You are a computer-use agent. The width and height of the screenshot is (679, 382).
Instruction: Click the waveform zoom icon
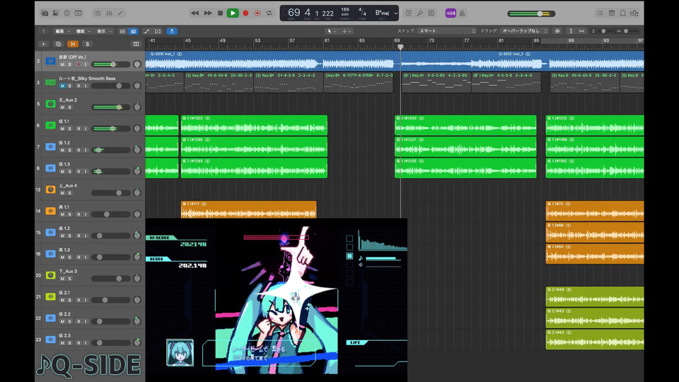[557, 30]
